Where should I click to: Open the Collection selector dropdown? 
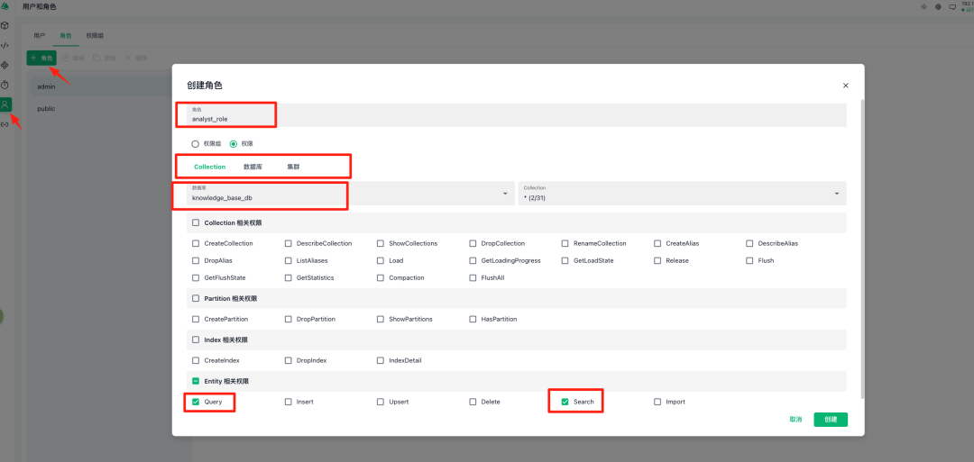click(836, 194)
